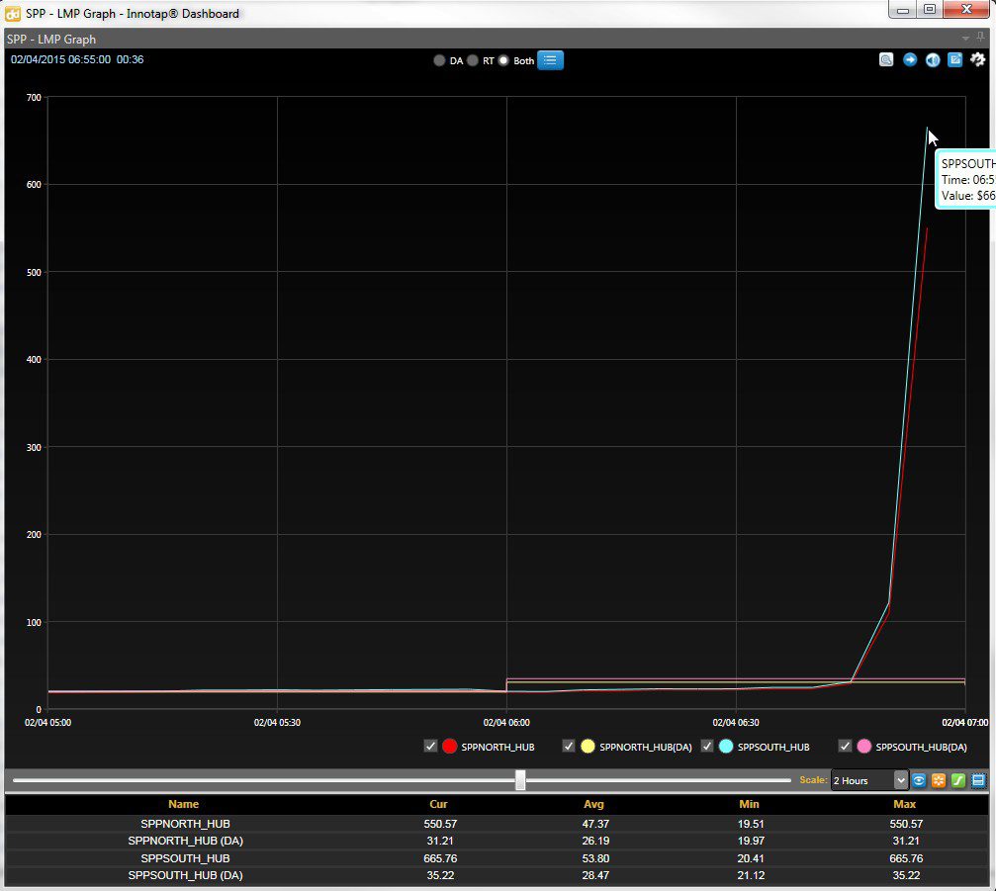
Task: Uncheck the SPPSOUTH_HUB(DA) series checkbox
Action: point(845,747)
